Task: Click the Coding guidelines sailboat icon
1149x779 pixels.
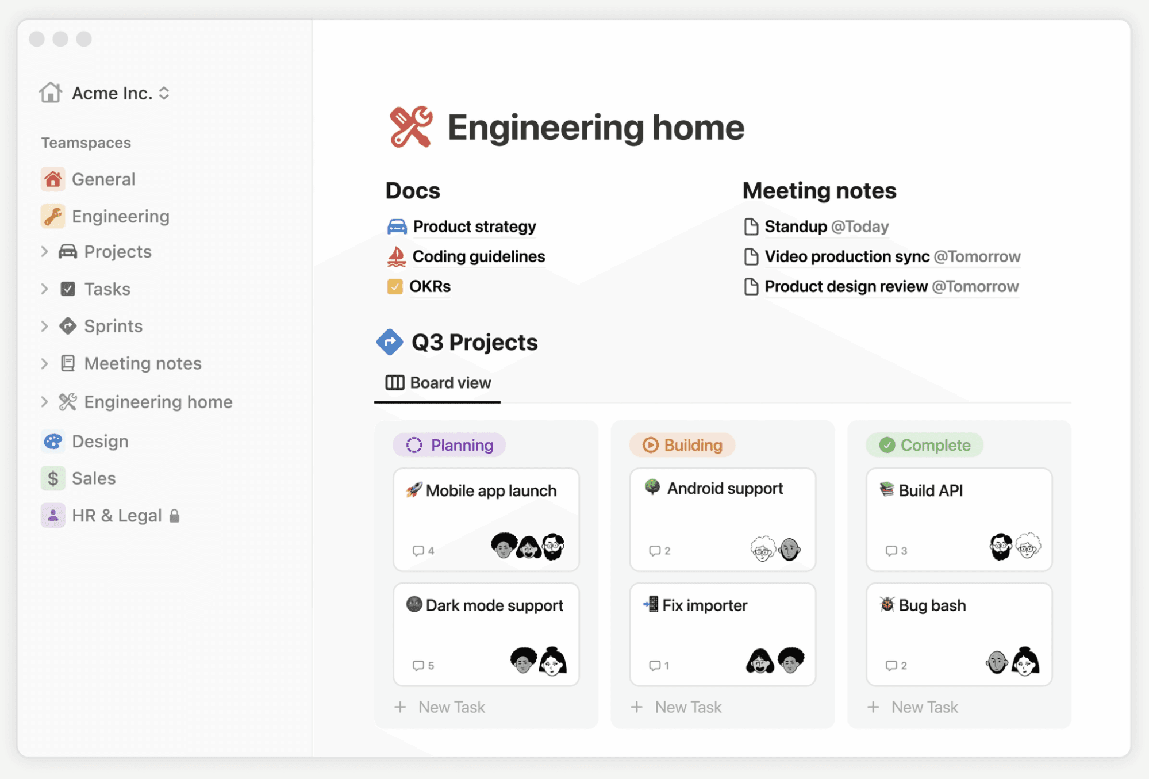Action: point(395,256)
